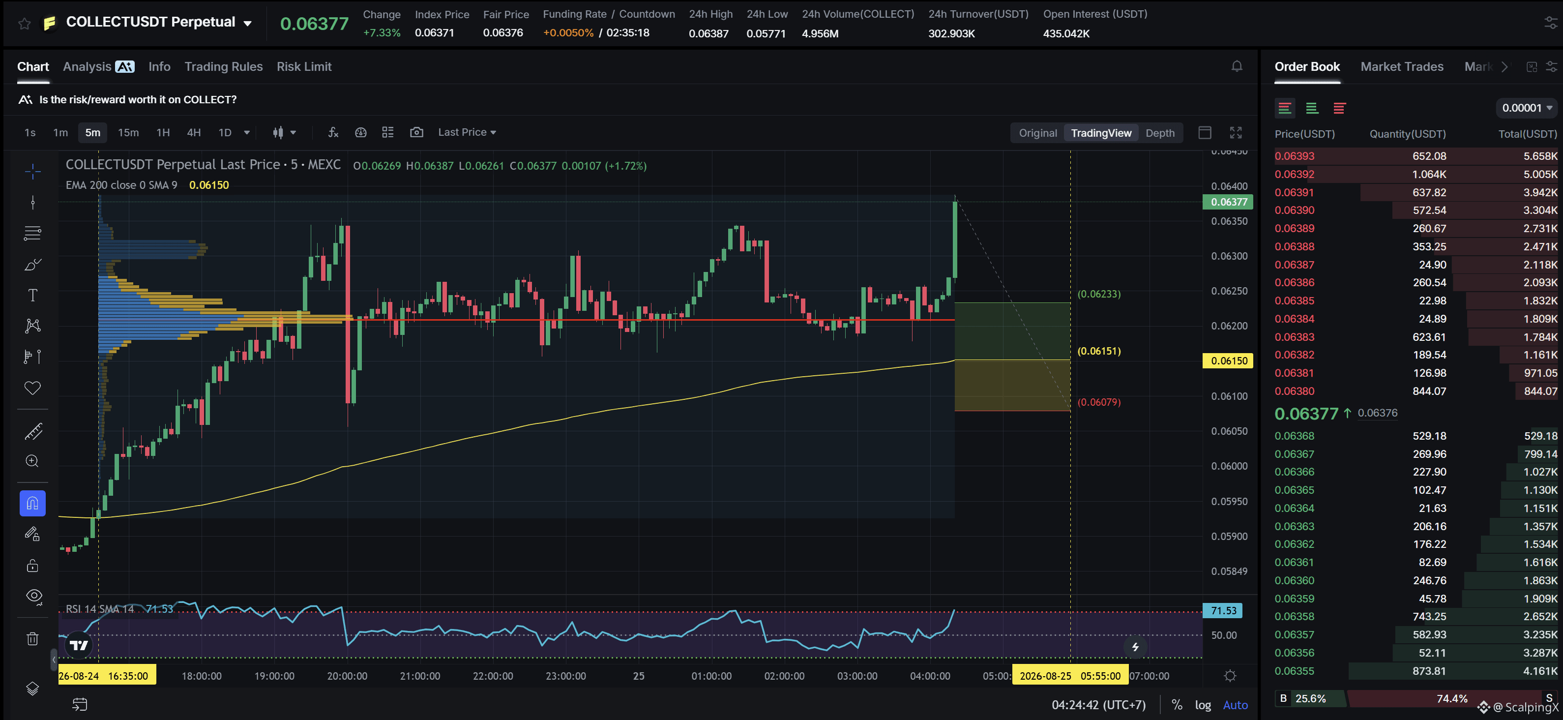1563x720 pixels.
Task: Open the COLLECTUSDT Perpetual pair dropdown
Action: tap(248, 24)
